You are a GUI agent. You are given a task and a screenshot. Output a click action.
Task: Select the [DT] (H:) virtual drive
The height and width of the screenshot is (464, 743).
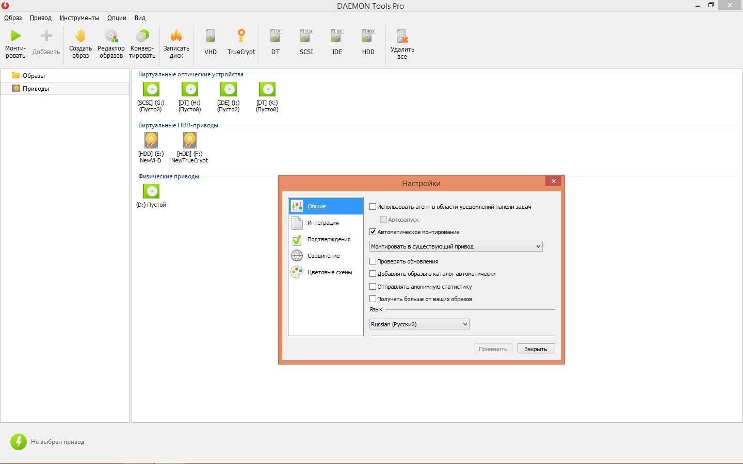(x=189, y=96)
